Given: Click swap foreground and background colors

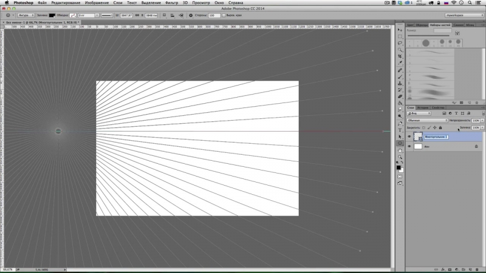Looking at the screenshot, I should coord(402,162).
